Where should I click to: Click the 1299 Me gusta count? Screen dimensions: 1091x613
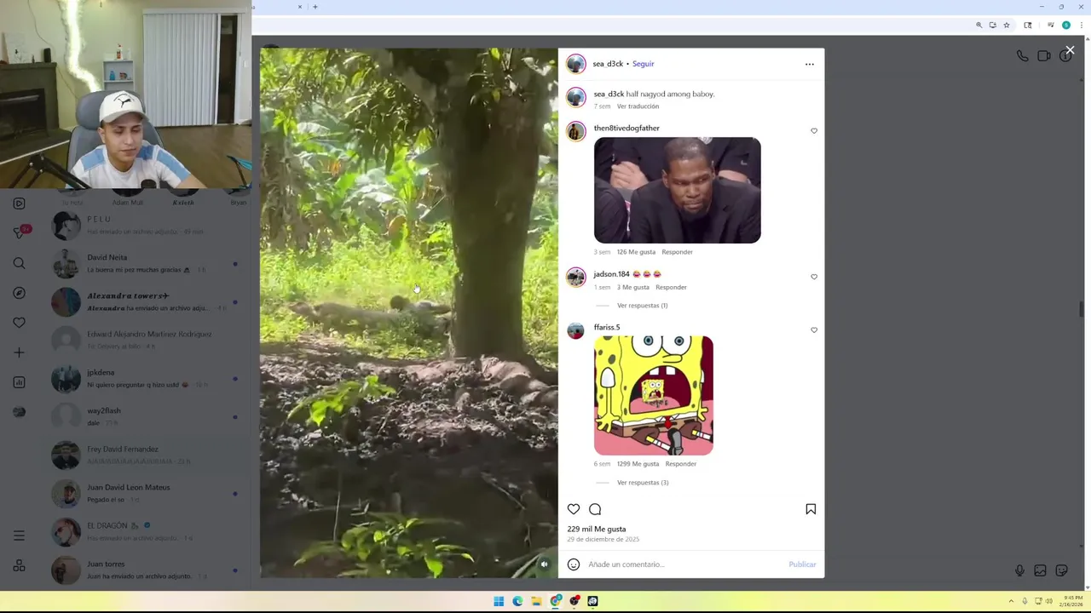(638, 464)
